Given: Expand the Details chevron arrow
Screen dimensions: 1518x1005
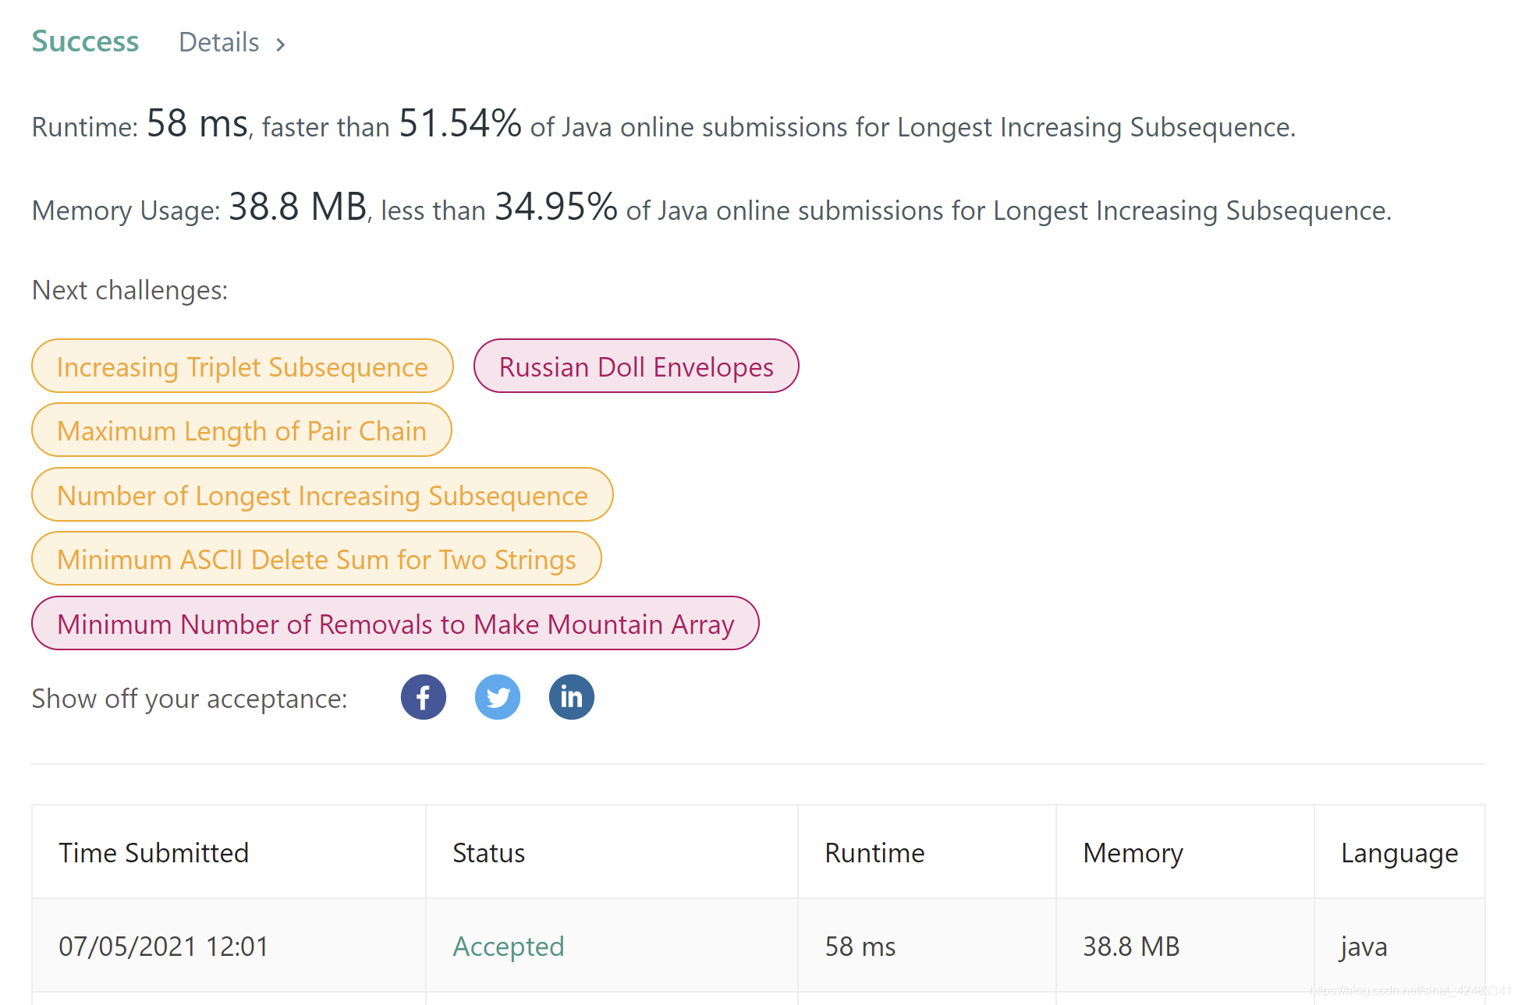Looking at the screenshot, I should point(281,44).
